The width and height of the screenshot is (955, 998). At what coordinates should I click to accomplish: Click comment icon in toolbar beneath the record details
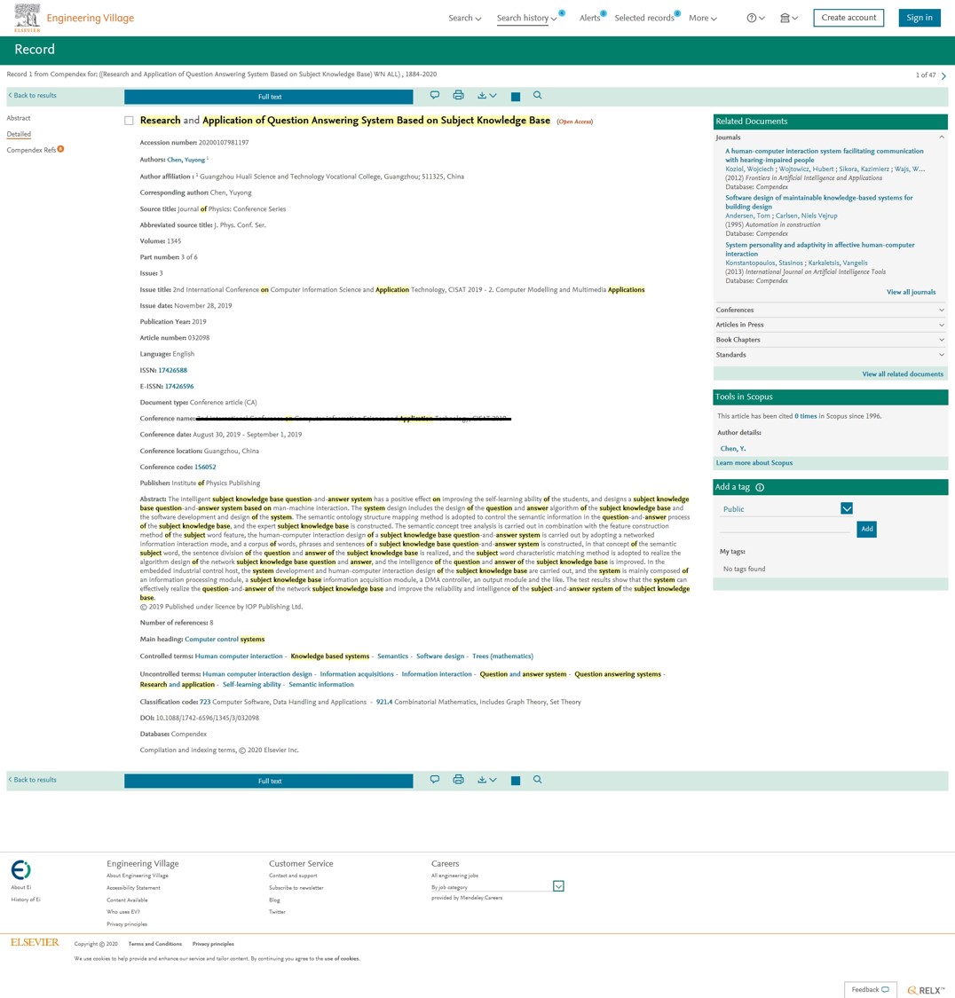point(435,780)
